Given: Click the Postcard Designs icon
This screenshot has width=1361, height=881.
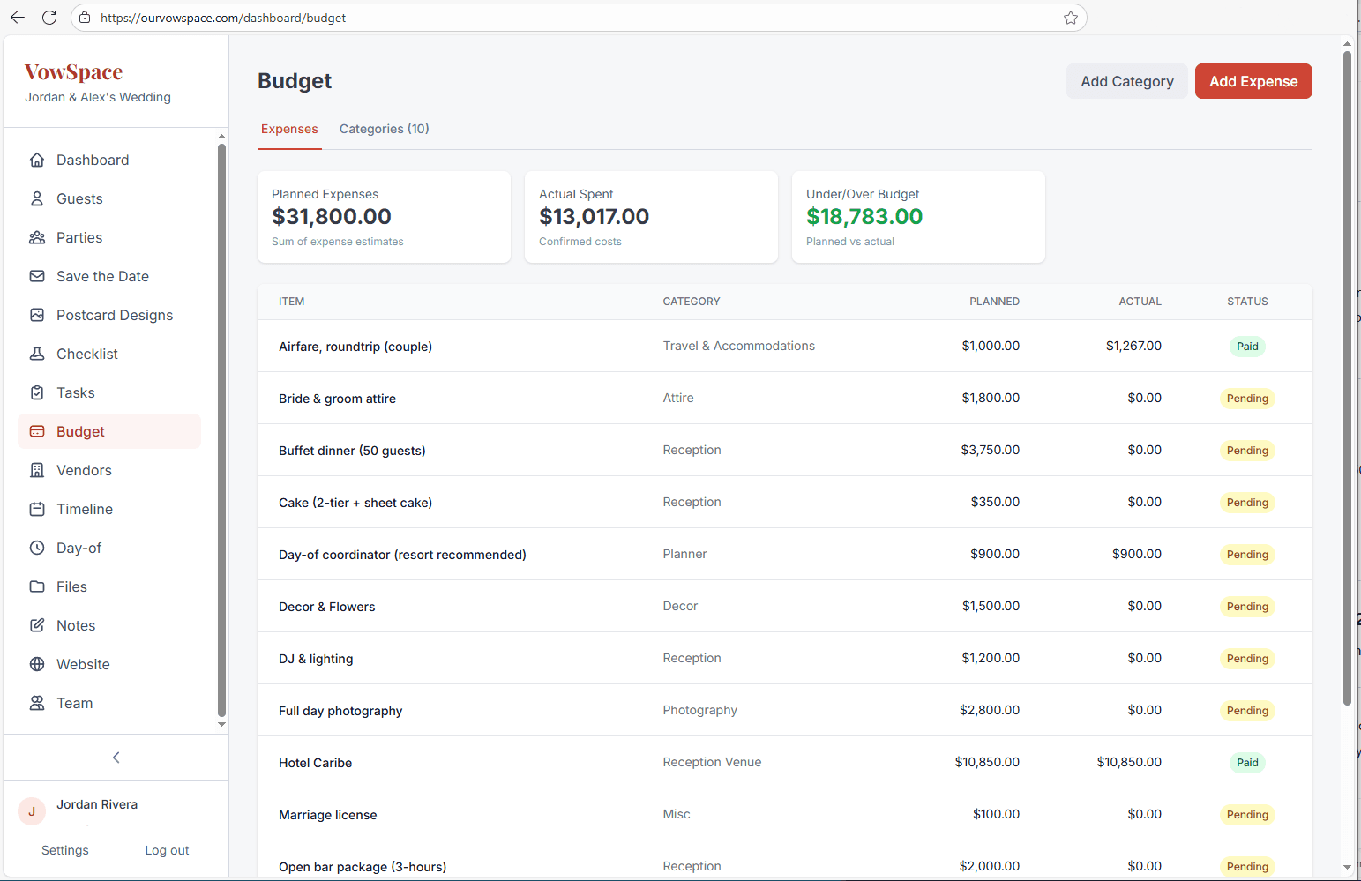Looking at the screenshot, I should pos(36,315).
